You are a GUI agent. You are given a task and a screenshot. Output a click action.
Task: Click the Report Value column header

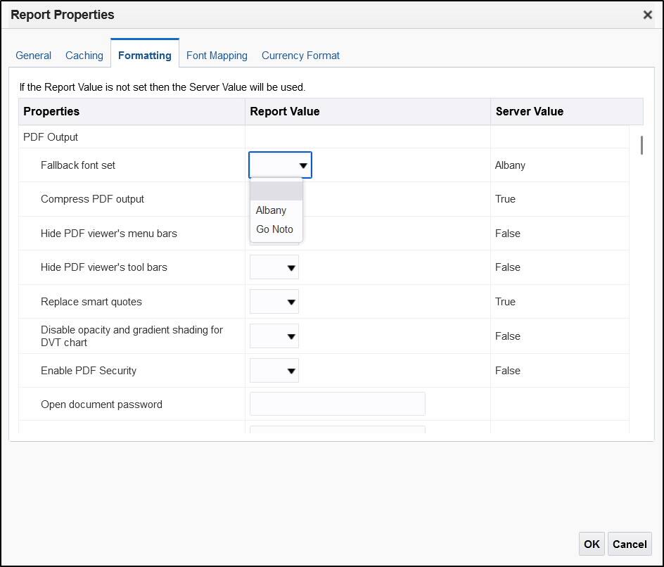tap(285, 111)
